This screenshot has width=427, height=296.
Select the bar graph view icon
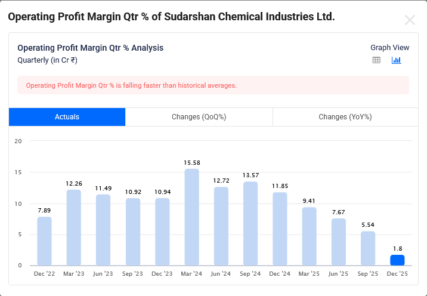pyautogui.click(x=396, y=60)
